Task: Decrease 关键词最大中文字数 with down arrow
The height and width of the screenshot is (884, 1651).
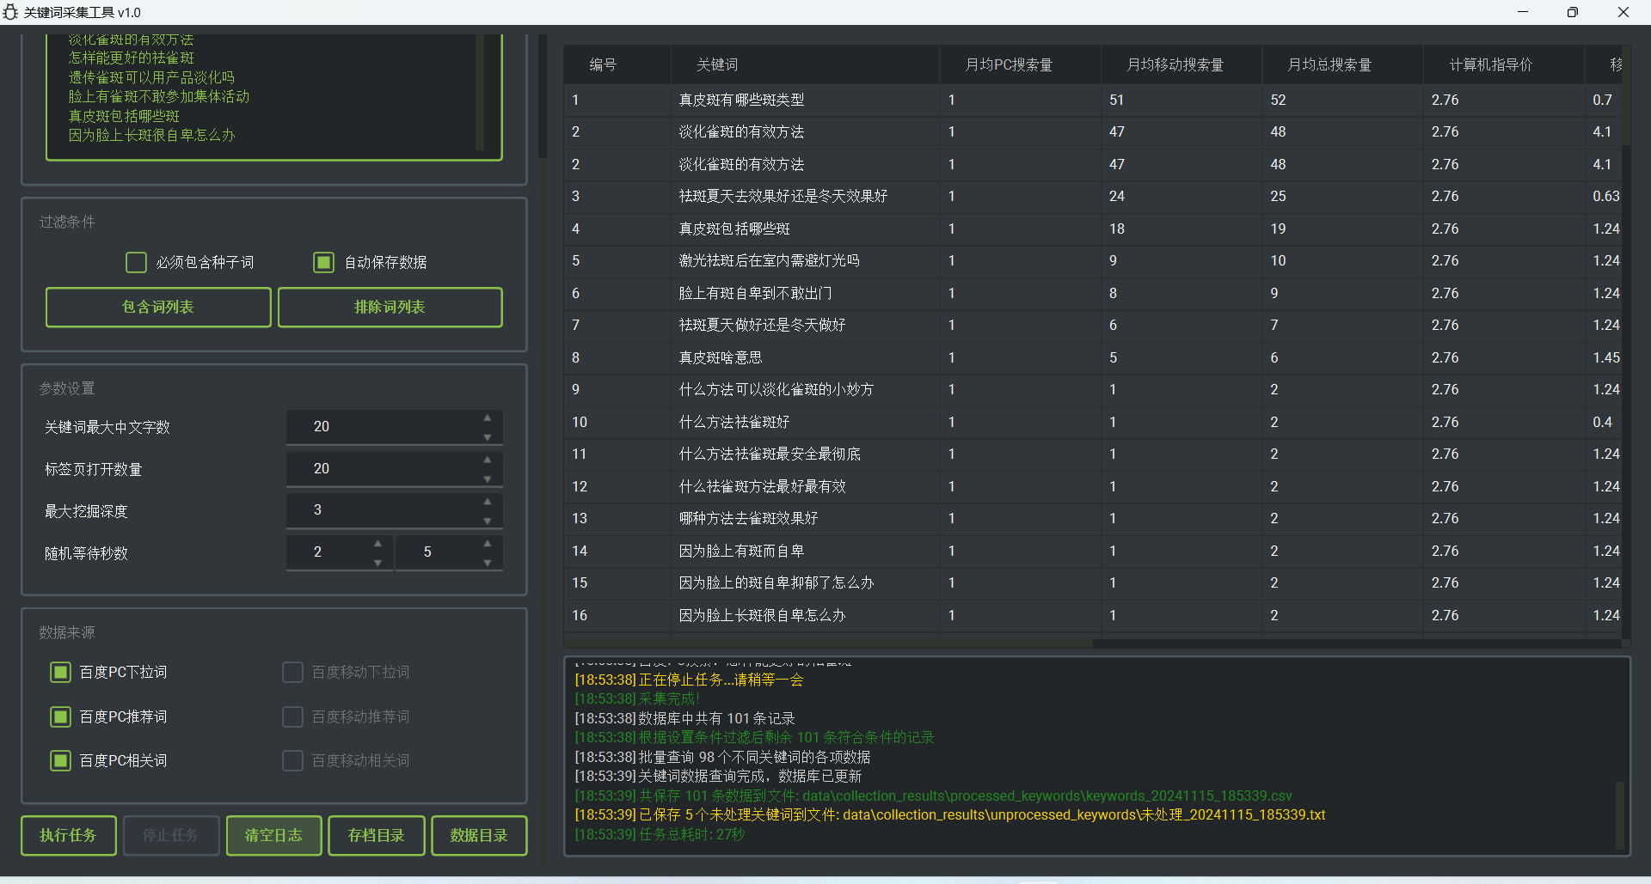Action: tap(488, 437)
